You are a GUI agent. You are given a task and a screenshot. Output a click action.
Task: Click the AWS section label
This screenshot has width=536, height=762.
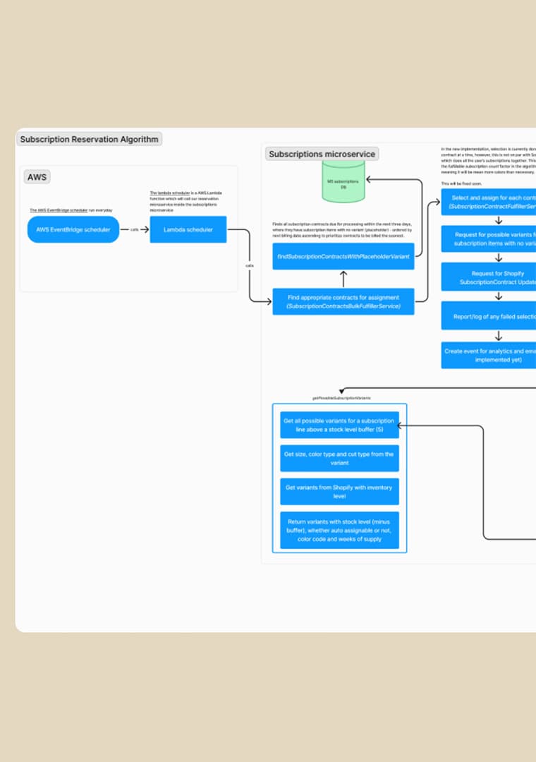pyautogui.click(x=37, y=176)
